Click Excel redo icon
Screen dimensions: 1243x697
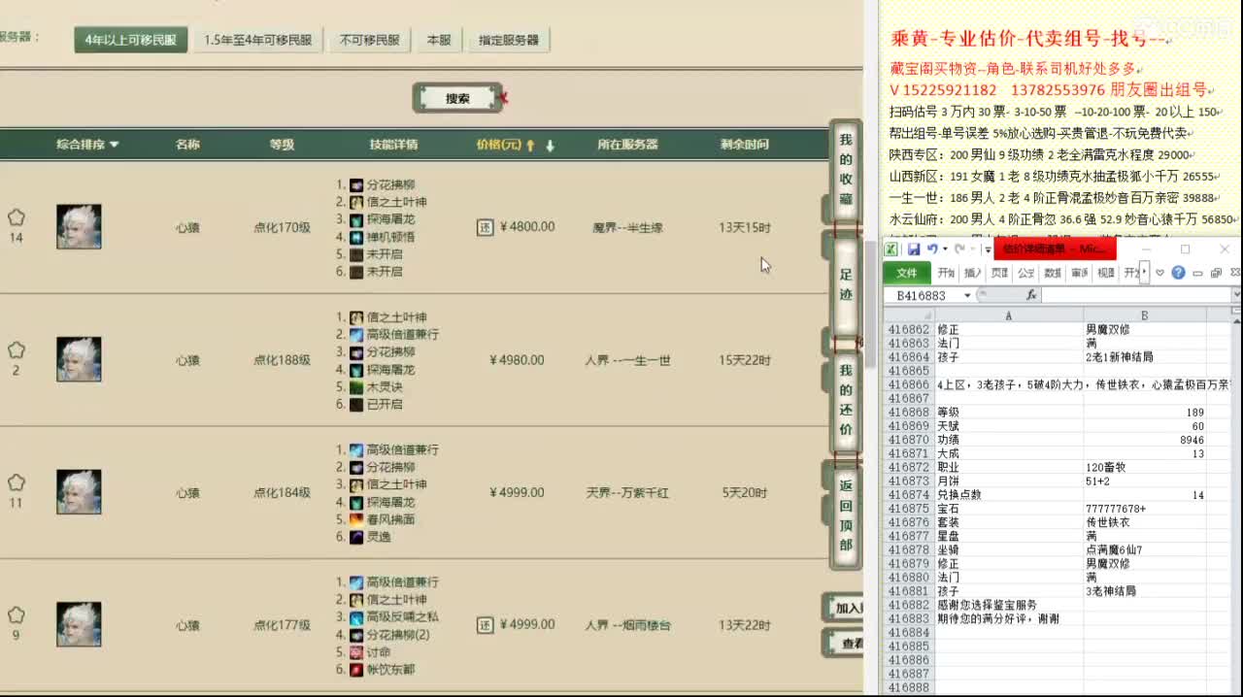(x=959, y=249)
